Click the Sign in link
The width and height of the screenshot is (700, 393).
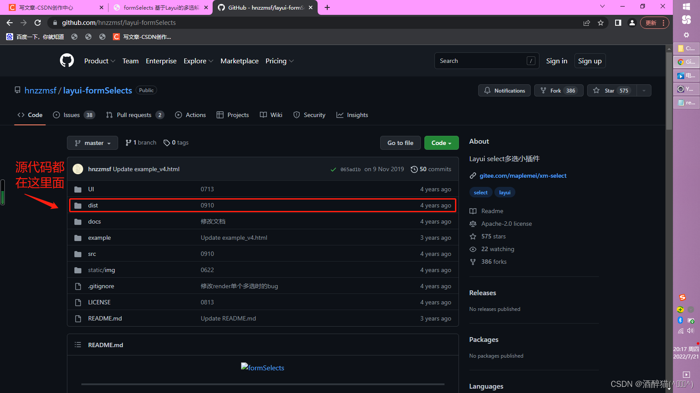[556, 61]
